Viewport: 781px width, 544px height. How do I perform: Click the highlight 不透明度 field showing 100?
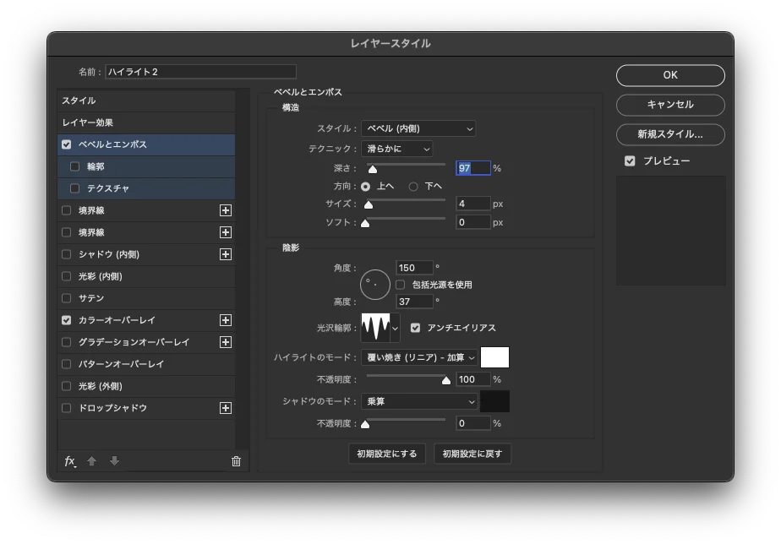point(473,379)
